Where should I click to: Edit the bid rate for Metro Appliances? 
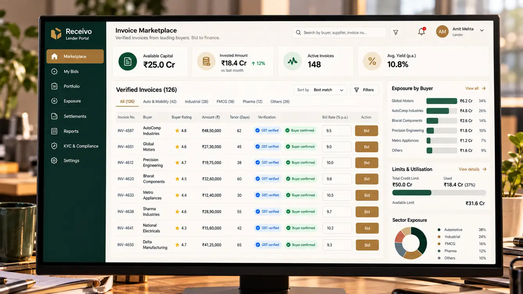tap(337, 195)
